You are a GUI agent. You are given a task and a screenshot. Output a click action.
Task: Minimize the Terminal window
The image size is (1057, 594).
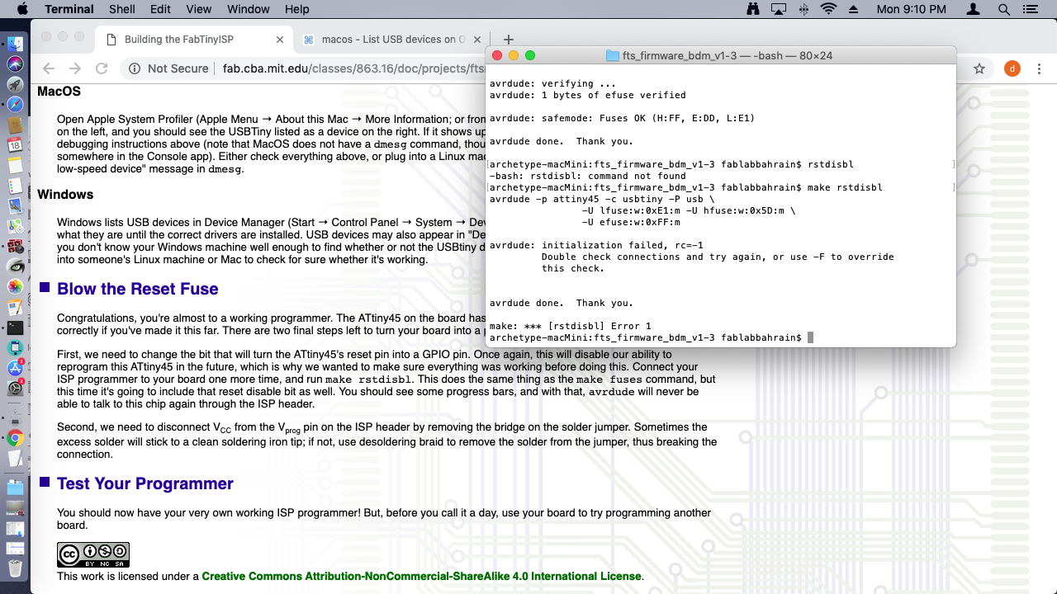[514, 55]
